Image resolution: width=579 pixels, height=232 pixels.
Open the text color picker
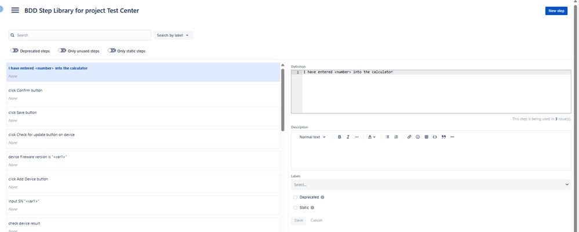(372, 137)
